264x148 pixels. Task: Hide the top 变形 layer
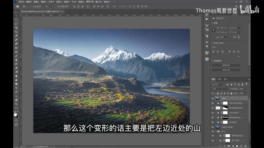tap(213, 98)
